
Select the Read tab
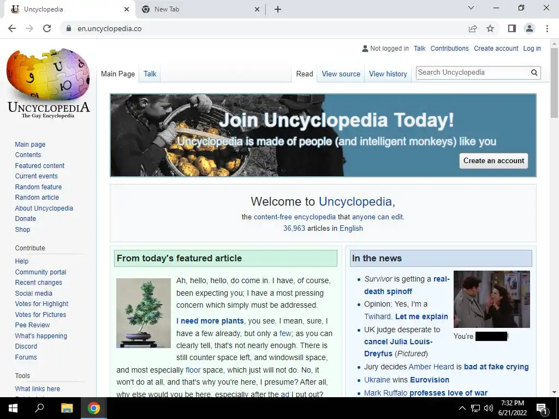click(305, 74)
